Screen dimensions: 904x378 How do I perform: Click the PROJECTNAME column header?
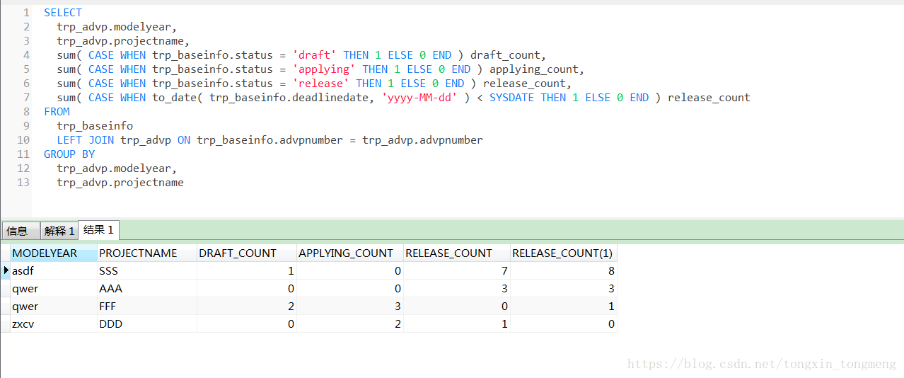pyautogui.click(x=146, y=253)
